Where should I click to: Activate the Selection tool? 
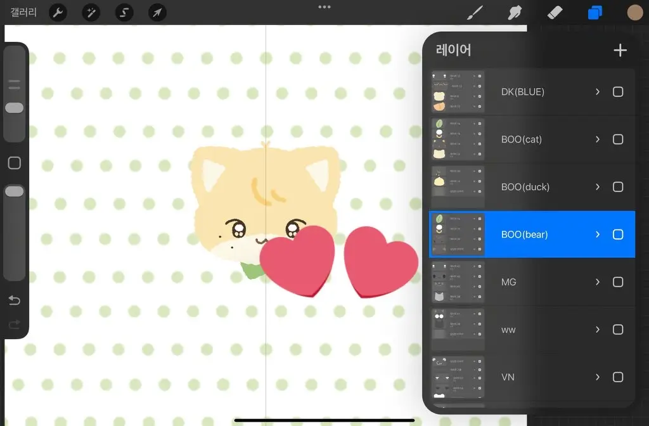[124, 13]
